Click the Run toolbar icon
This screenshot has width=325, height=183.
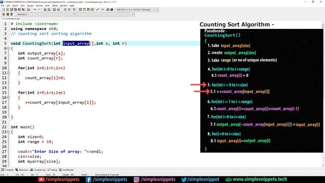coord(84,10)
